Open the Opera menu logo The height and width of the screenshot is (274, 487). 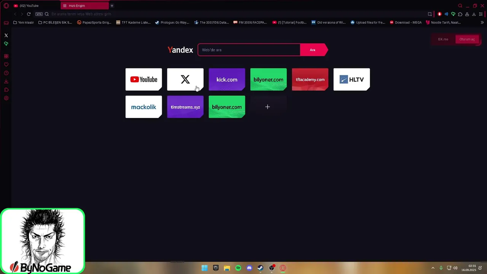(x=6, y=6)
